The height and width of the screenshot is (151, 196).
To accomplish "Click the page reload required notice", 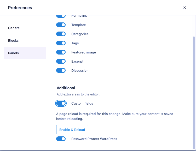I will click(115, 116).
